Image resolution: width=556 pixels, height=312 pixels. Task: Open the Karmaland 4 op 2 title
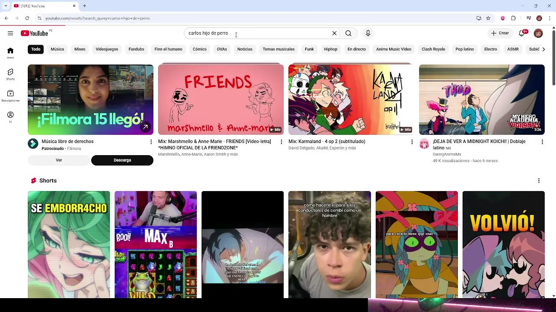pyautogui.click(x=327, y=142)
